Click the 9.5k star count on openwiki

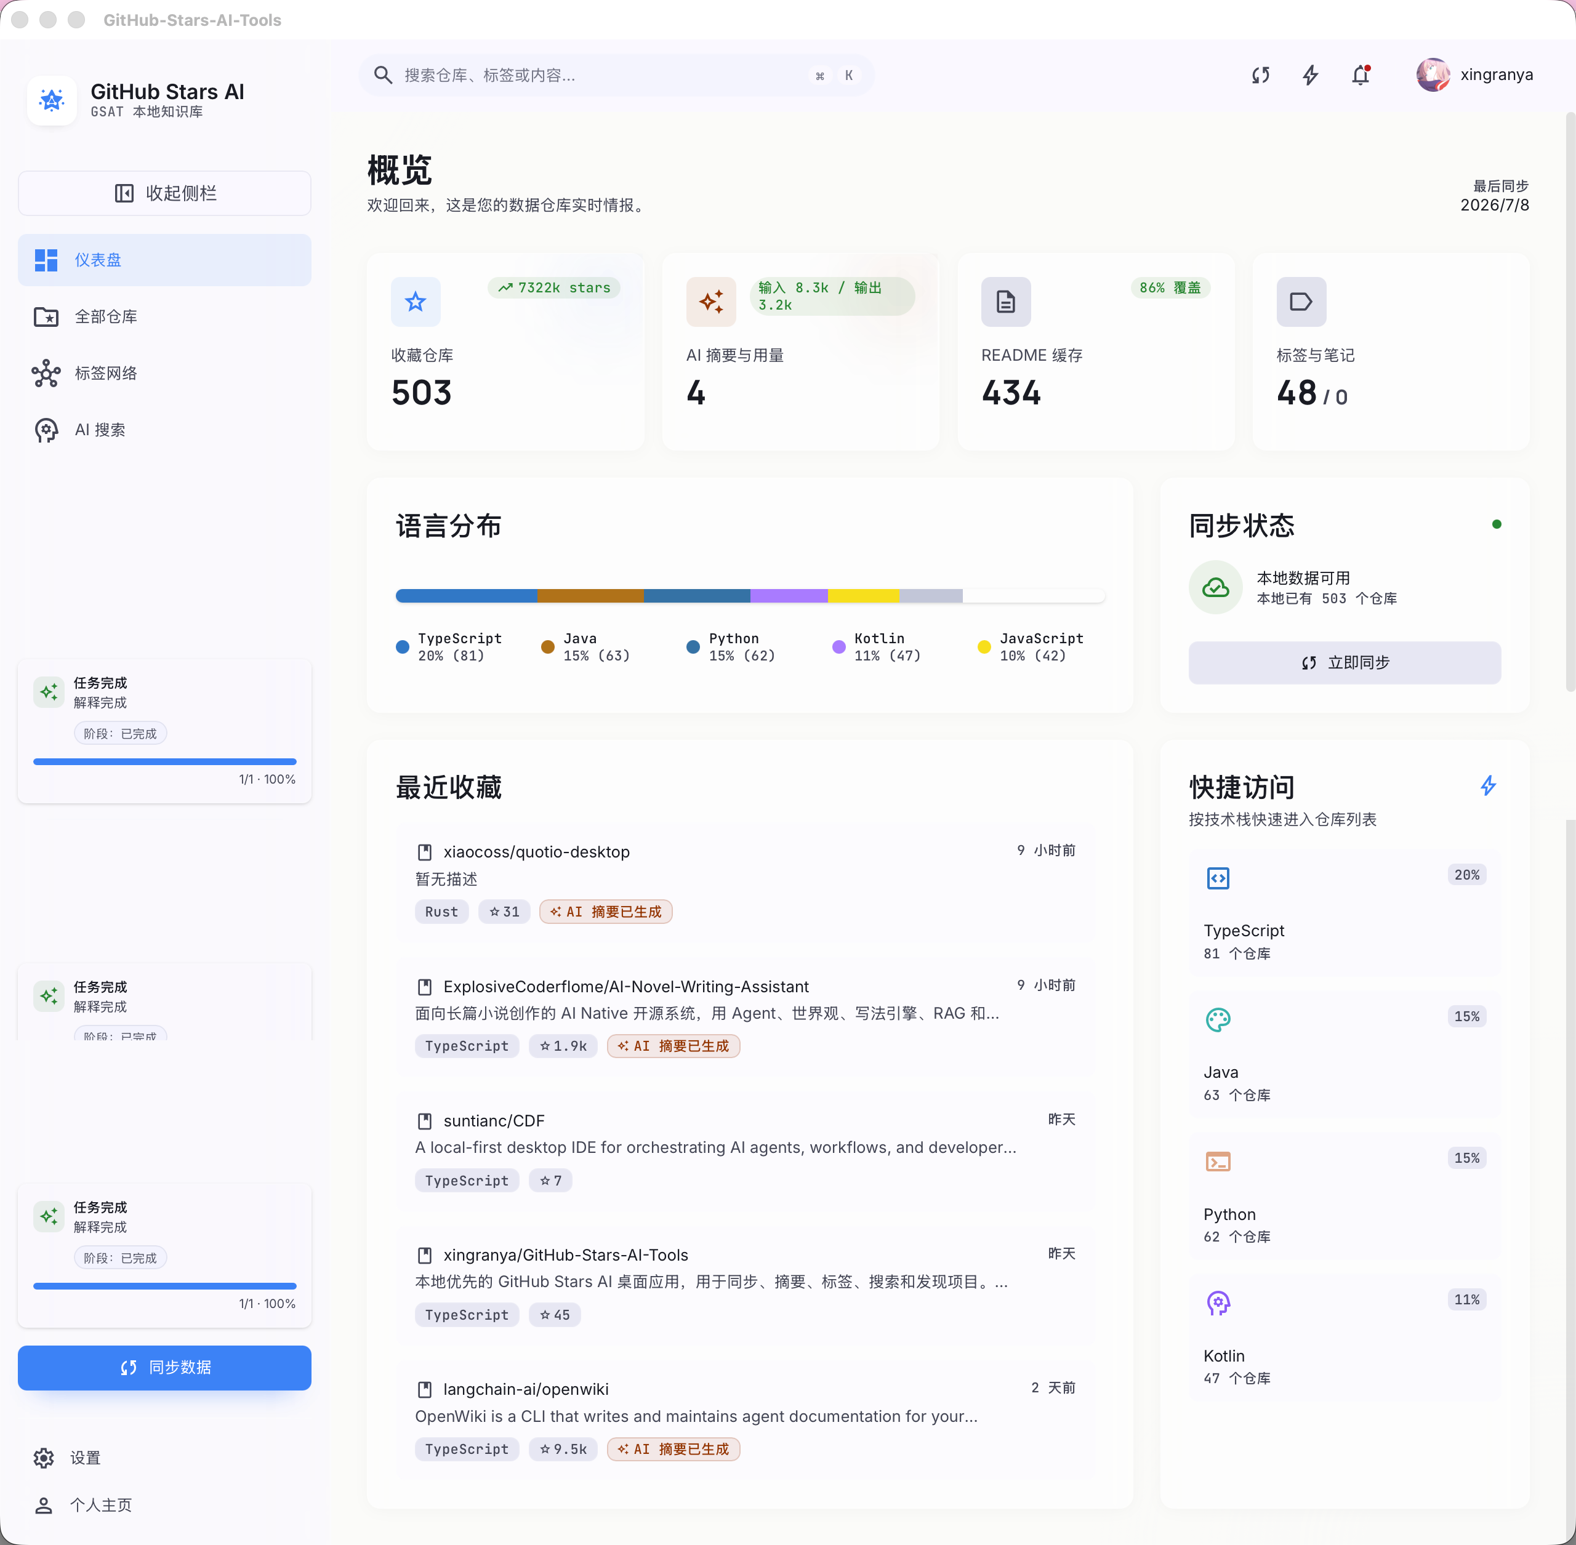(563, 1450)
